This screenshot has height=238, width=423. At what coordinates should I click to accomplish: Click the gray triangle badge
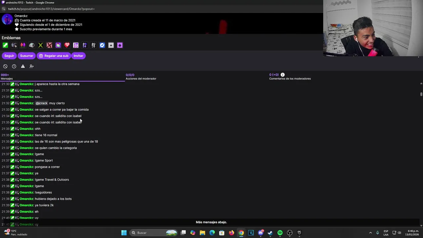(111, 45)
